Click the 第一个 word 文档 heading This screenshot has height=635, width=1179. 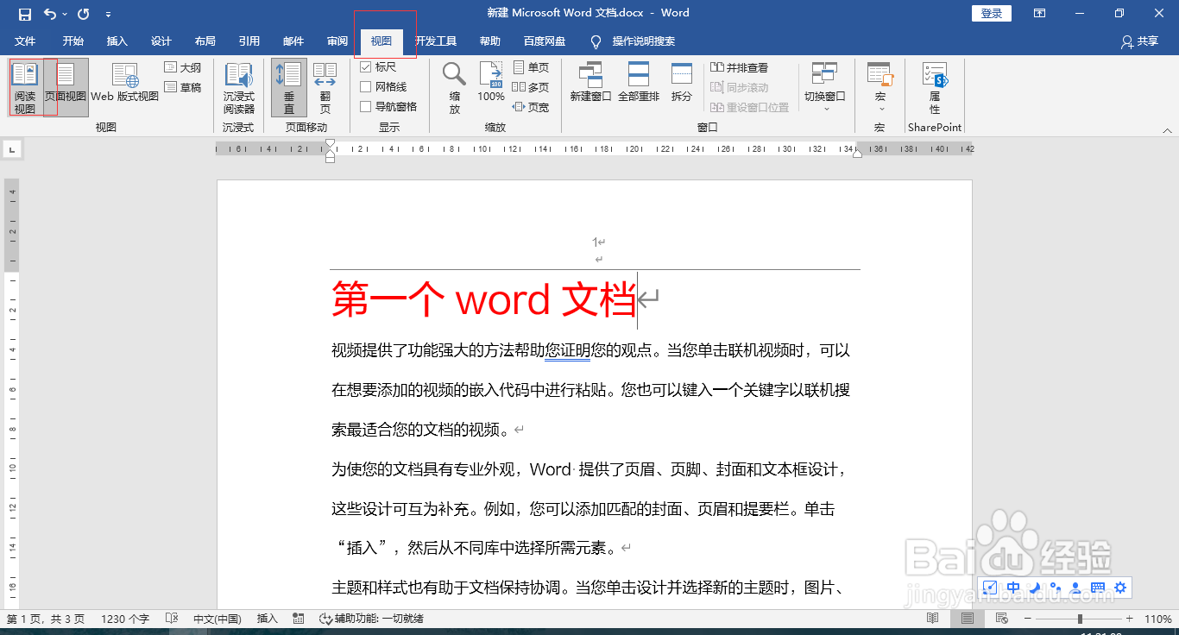484,299
